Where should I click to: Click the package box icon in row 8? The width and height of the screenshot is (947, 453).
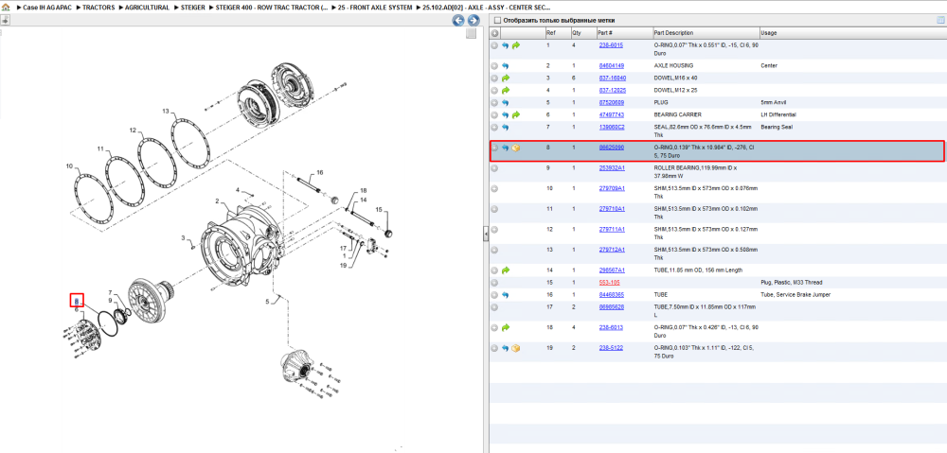click(516, 148)
